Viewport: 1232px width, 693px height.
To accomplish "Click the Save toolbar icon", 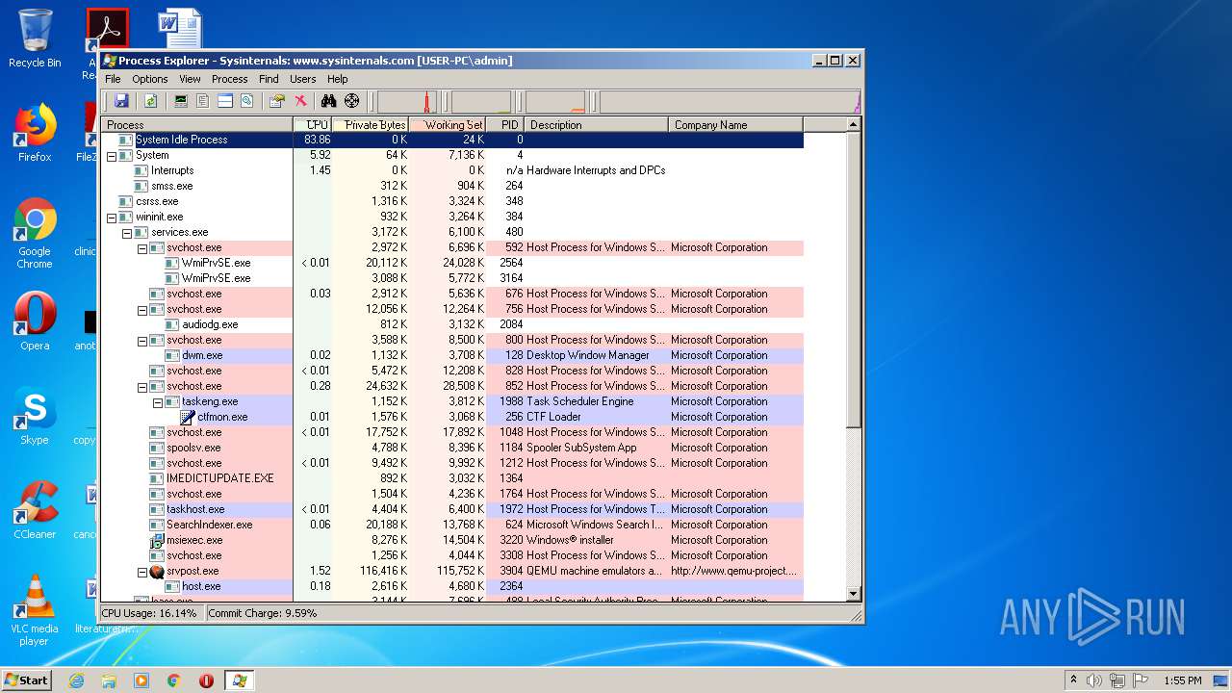I will 121,101.
